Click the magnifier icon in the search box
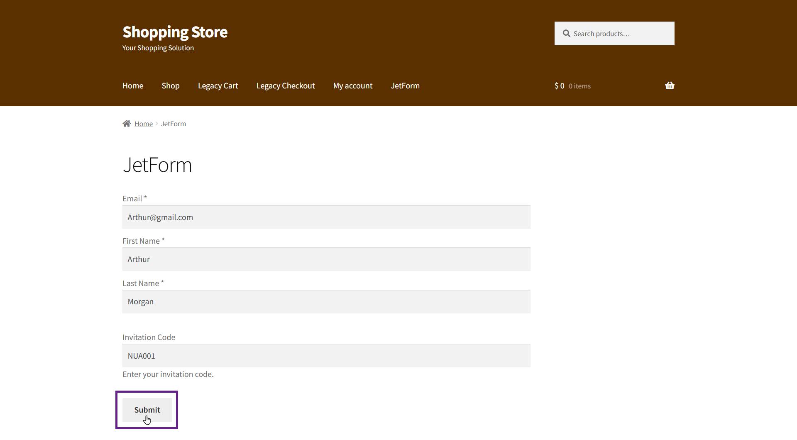This screenshot has width=797, height=440. click(x=566, y=33)
